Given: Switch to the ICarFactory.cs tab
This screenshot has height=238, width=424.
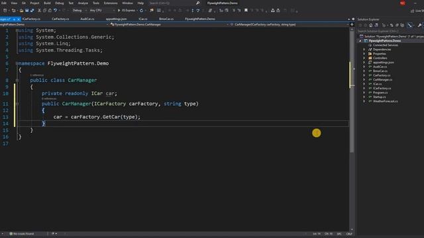Looking at the screenshot, I should tap(31, 19).
